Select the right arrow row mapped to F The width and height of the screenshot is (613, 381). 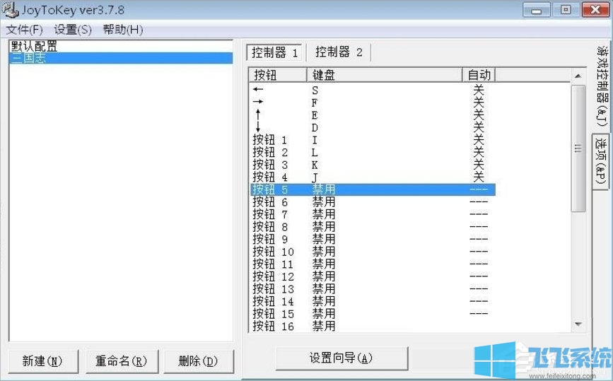click(x=372, y=102)
